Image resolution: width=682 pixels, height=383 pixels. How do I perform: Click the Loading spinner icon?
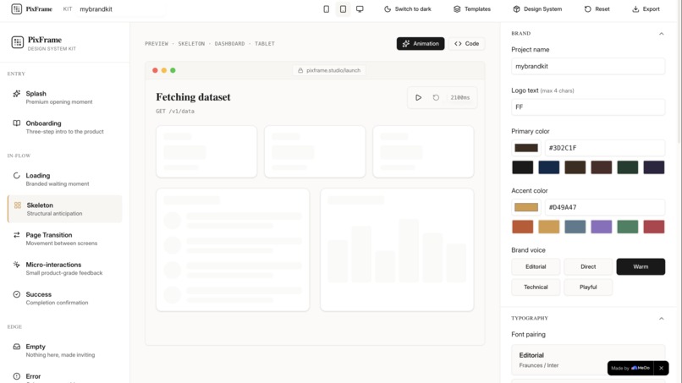17,175
